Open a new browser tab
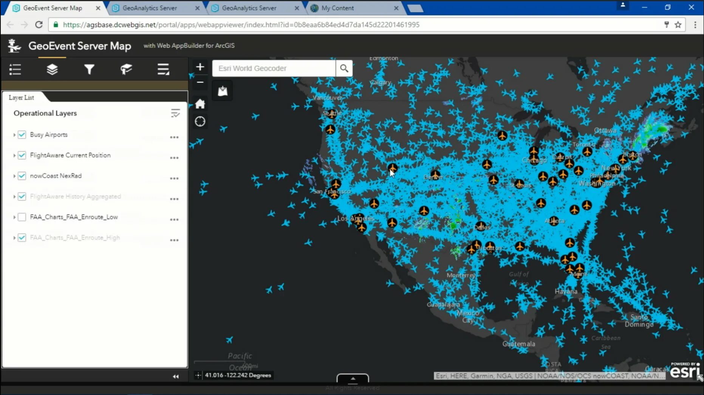 (415, 8)
